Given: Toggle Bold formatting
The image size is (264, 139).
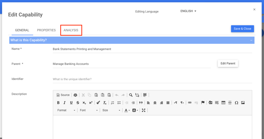Looking at the screenshot, I should 58,103.
